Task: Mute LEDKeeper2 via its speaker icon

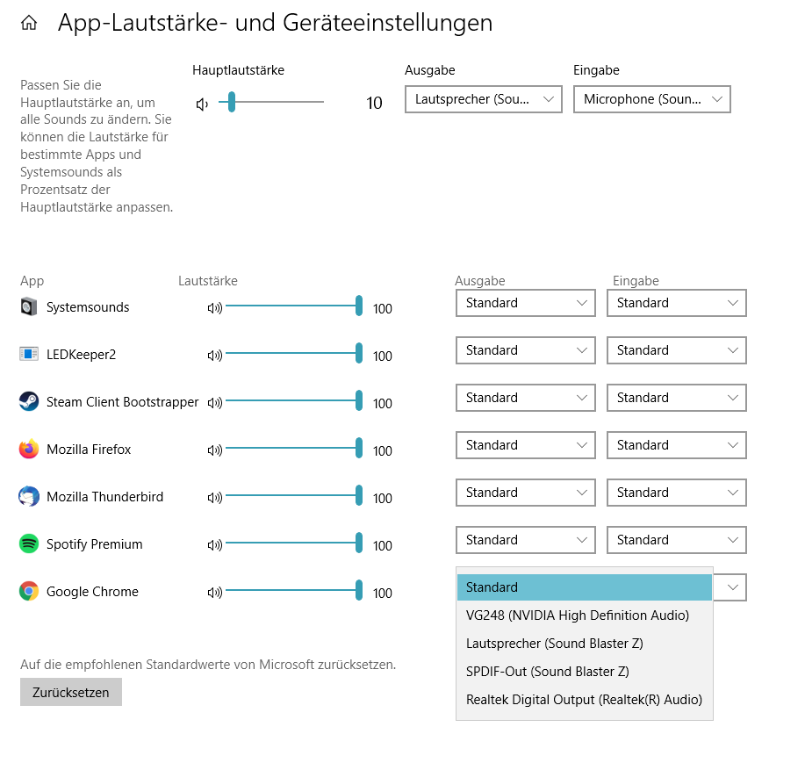Action: (214, 356)
